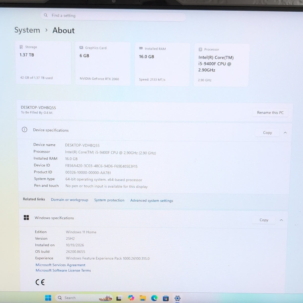The height and width of the screenshot is (303, 303).
Task: Select the Device ID value text
Action: [101, 166]
